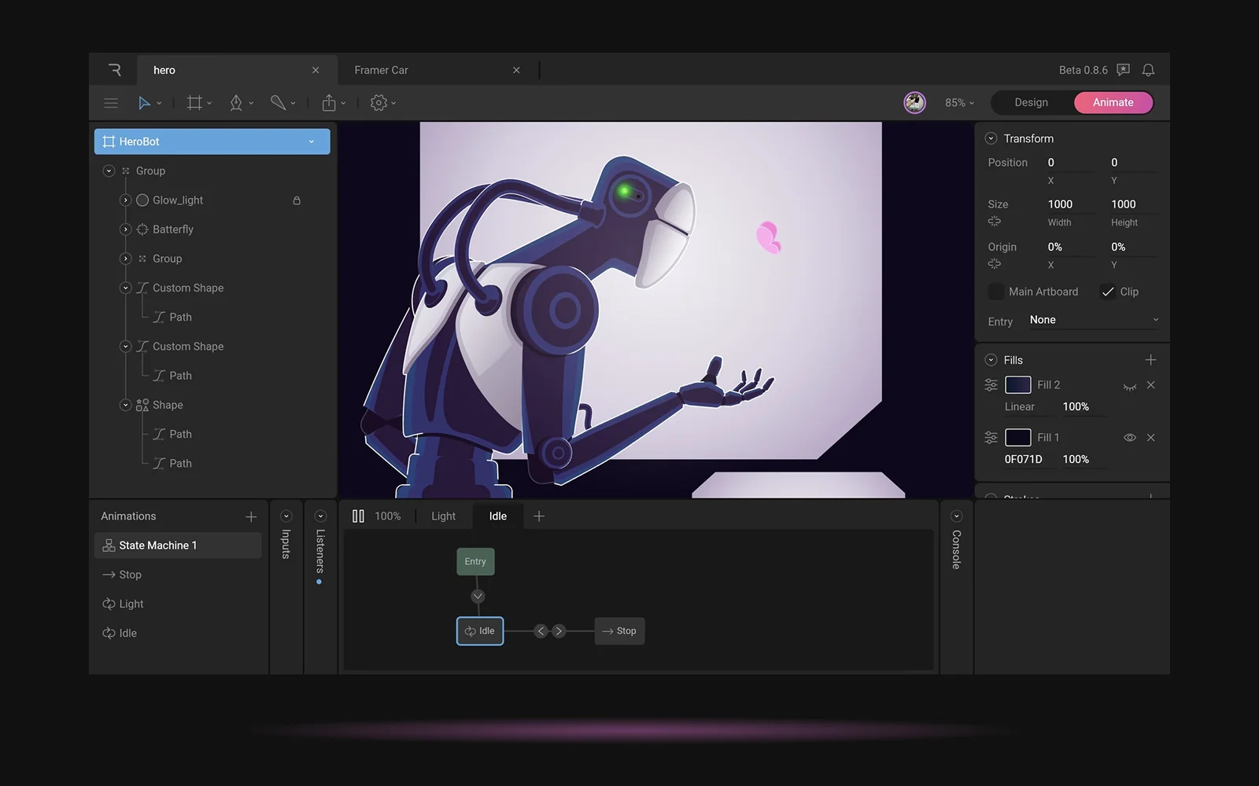Remove Fill 2 with the X
The image size is (1259, 786).
[1150, 385]
